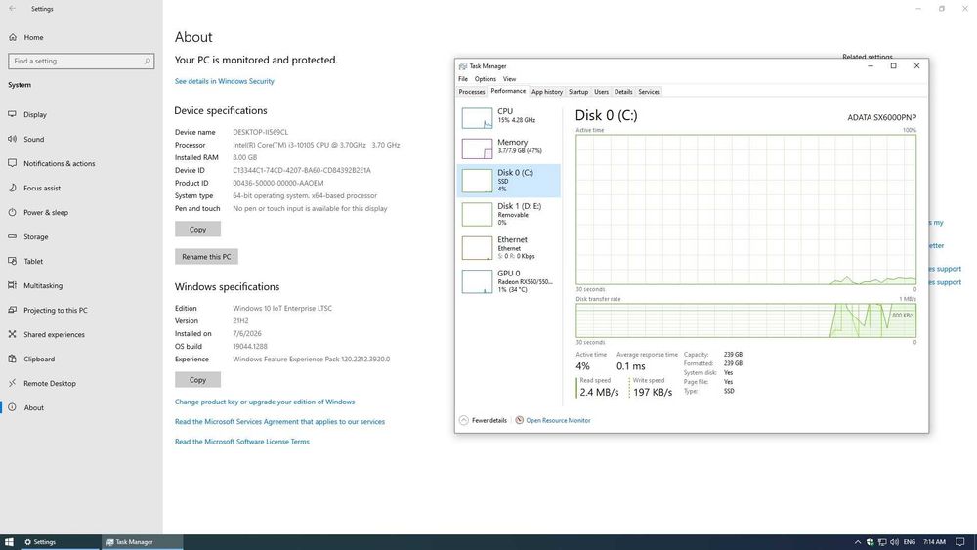977x550 pixels.
Task: Select the Windows 10 IoT Enterprise LTSC text
Action: (282, 309)
